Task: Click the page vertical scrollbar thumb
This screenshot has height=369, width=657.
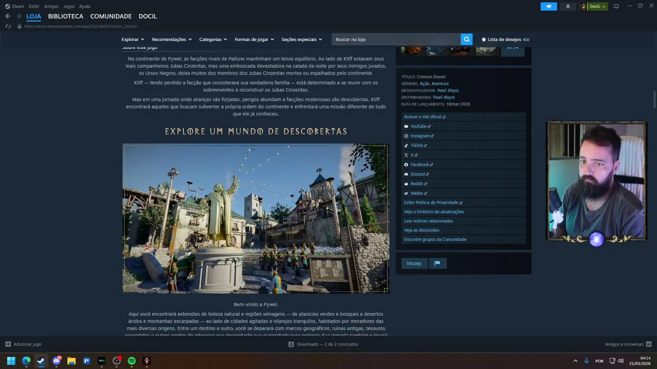Action: [654, 99]
